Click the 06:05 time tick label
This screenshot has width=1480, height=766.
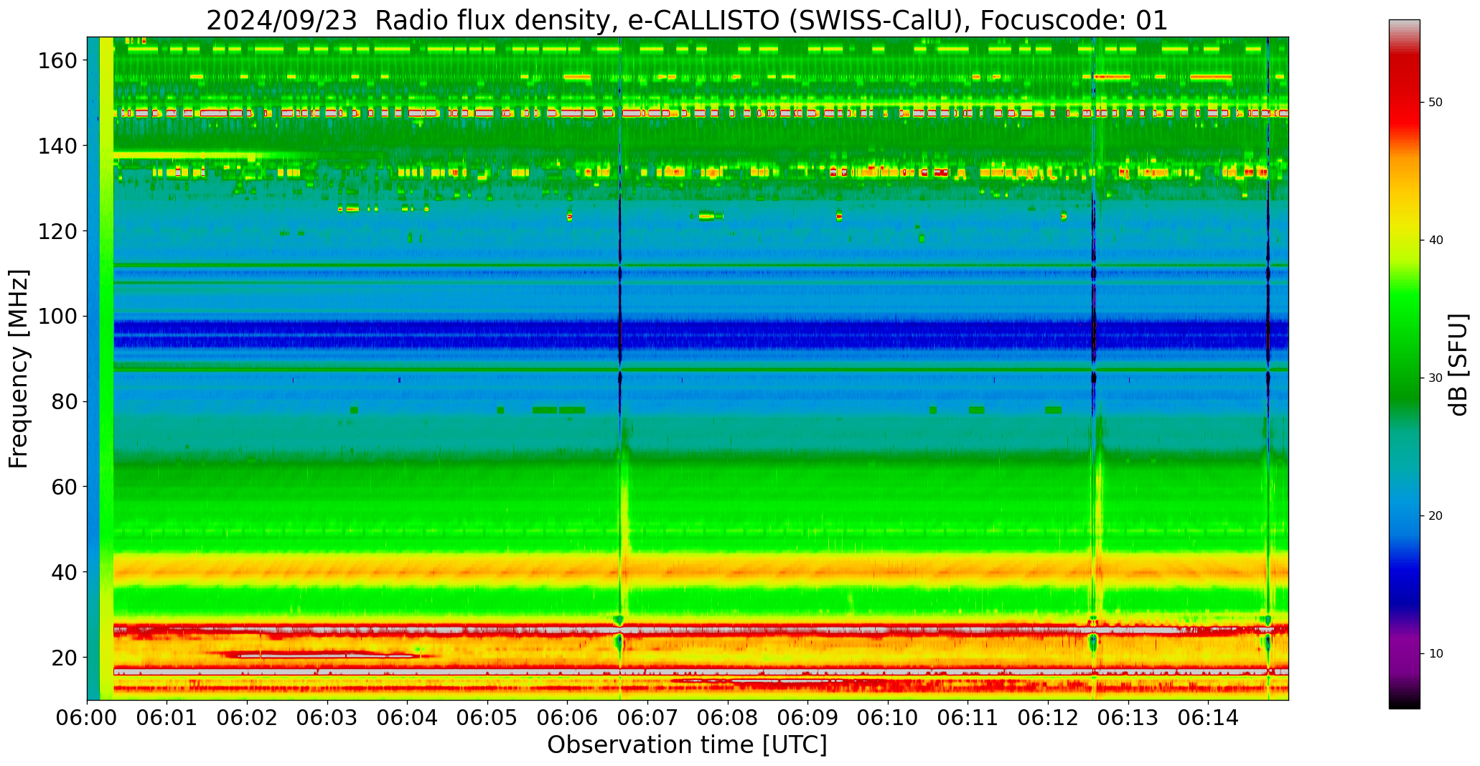(487, 716)
